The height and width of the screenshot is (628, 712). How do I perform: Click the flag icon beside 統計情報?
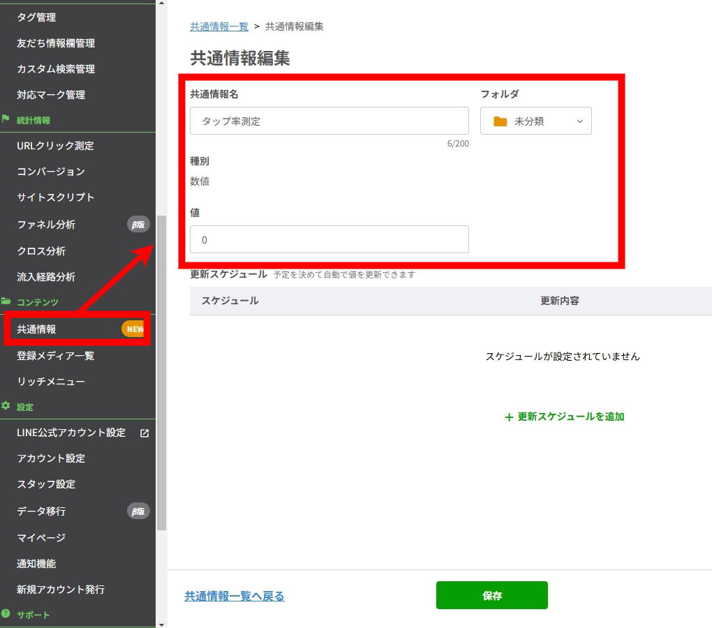pos(6,119)
